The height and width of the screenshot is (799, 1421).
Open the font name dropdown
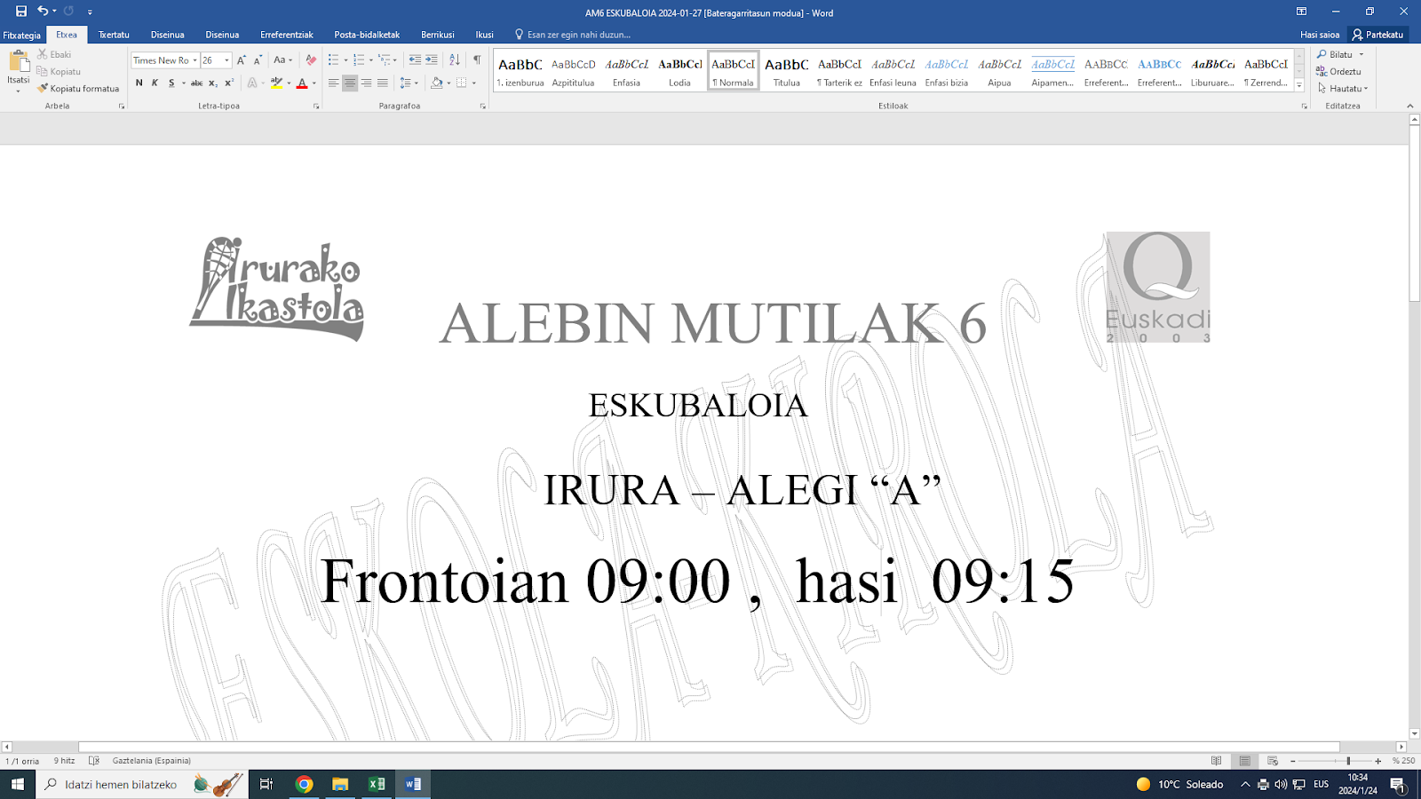[x=194, y=60]
